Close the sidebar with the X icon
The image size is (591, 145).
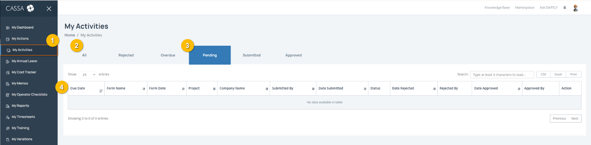(x=49, y=9)
